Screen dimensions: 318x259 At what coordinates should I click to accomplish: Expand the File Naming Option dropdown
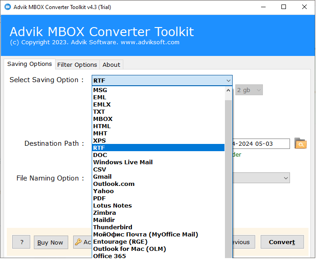(x=286, y=178)
